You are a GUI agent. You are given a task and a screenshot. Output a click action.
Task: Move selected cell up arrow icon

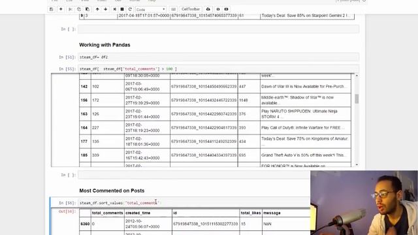pos(97,9)
